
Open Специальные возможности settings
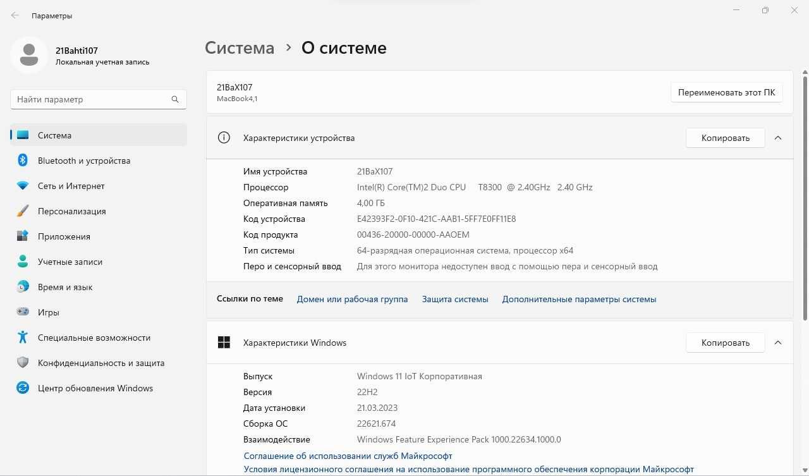tap(99, 338)
